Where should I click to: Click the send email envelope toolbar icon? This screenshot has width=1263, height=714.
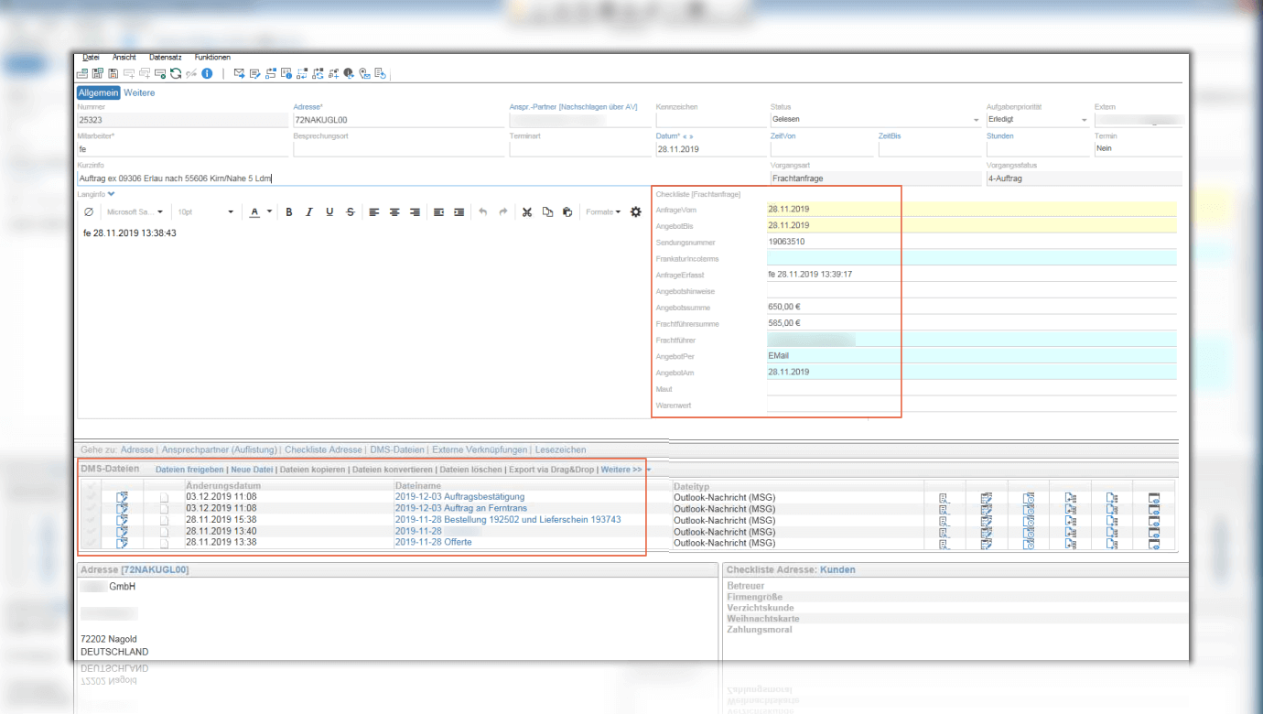pos(239,73)
